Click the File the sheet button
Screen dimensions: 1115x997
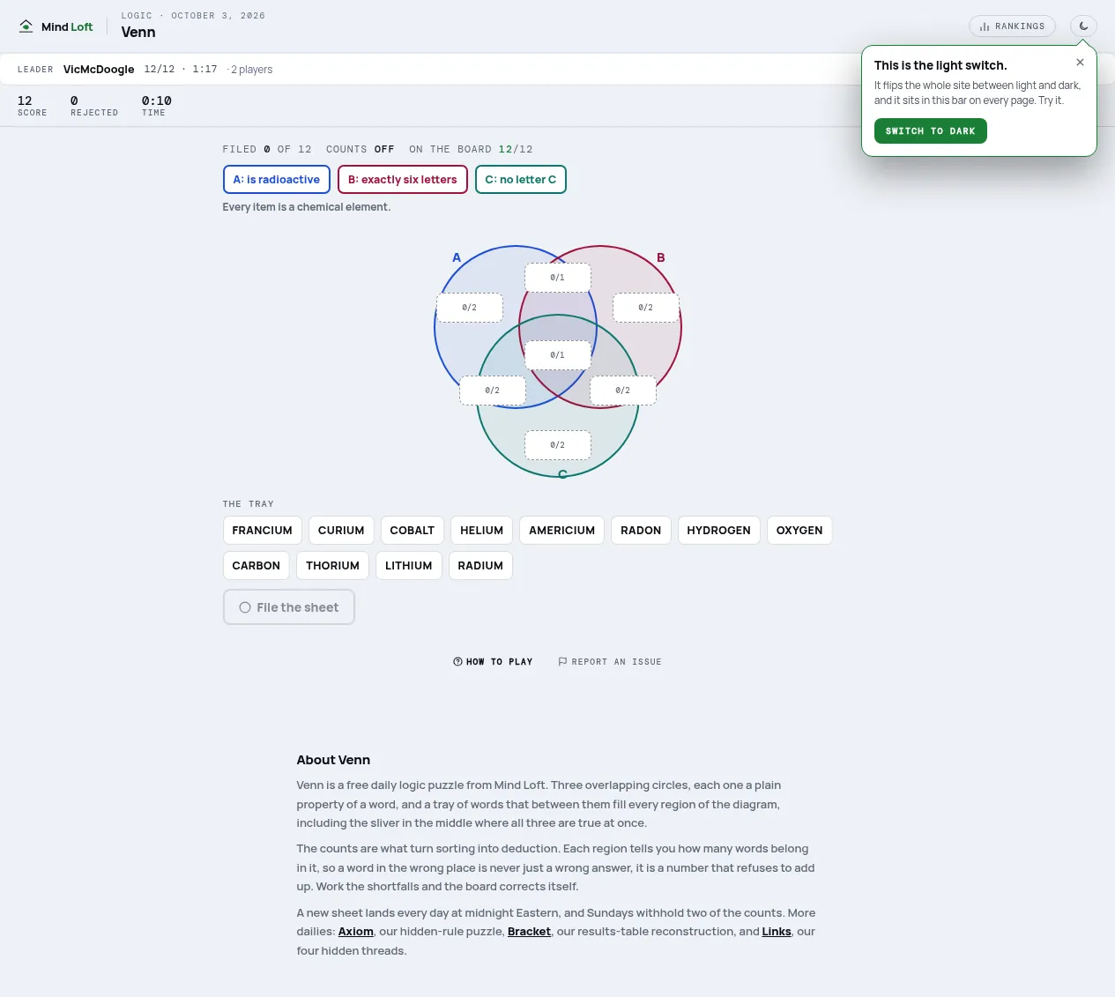[289, 607]
